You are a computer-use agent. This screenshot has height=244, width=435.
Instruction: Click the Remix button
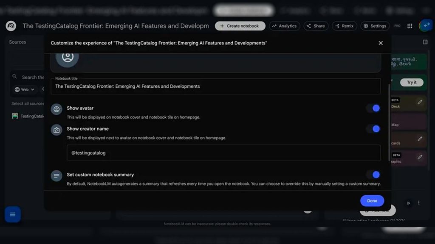click(344, 26)
